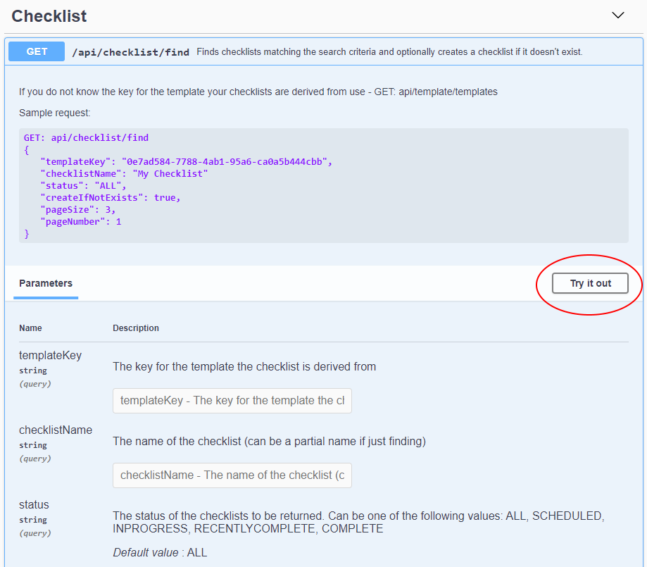Viewport: 647px width, 567px height.
Task: Click the "pageNumber": 1 sample line
Action: tap(81, 222)
